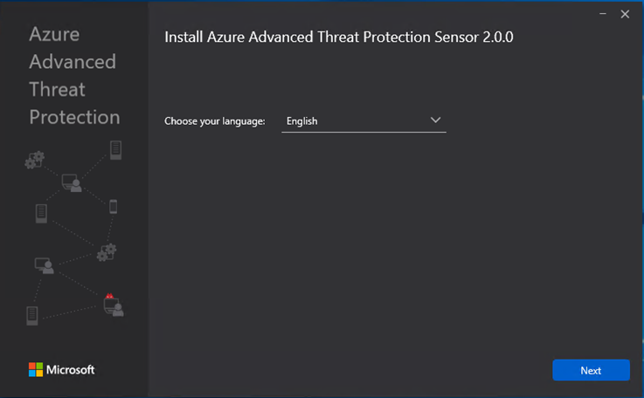The width and height of the screenshot is (644, 398).
Task: Click the English text in language box
Action: click(301, 121)
